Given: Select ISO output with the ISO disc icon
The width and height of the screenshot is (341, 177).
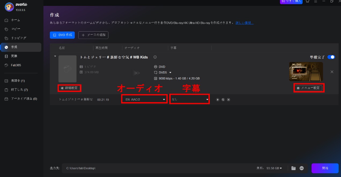Looking at the screenshot, I should click(302, 168).
